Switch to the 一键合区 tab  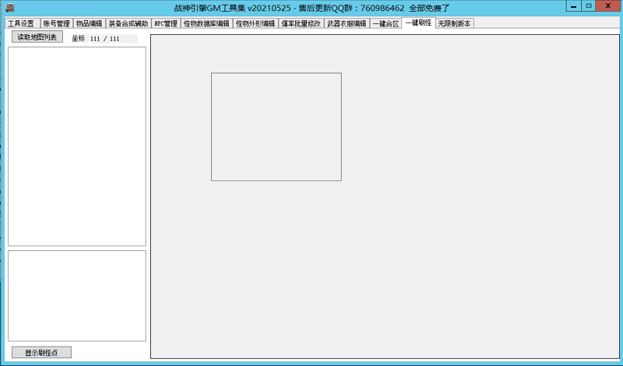coord(385,23)
